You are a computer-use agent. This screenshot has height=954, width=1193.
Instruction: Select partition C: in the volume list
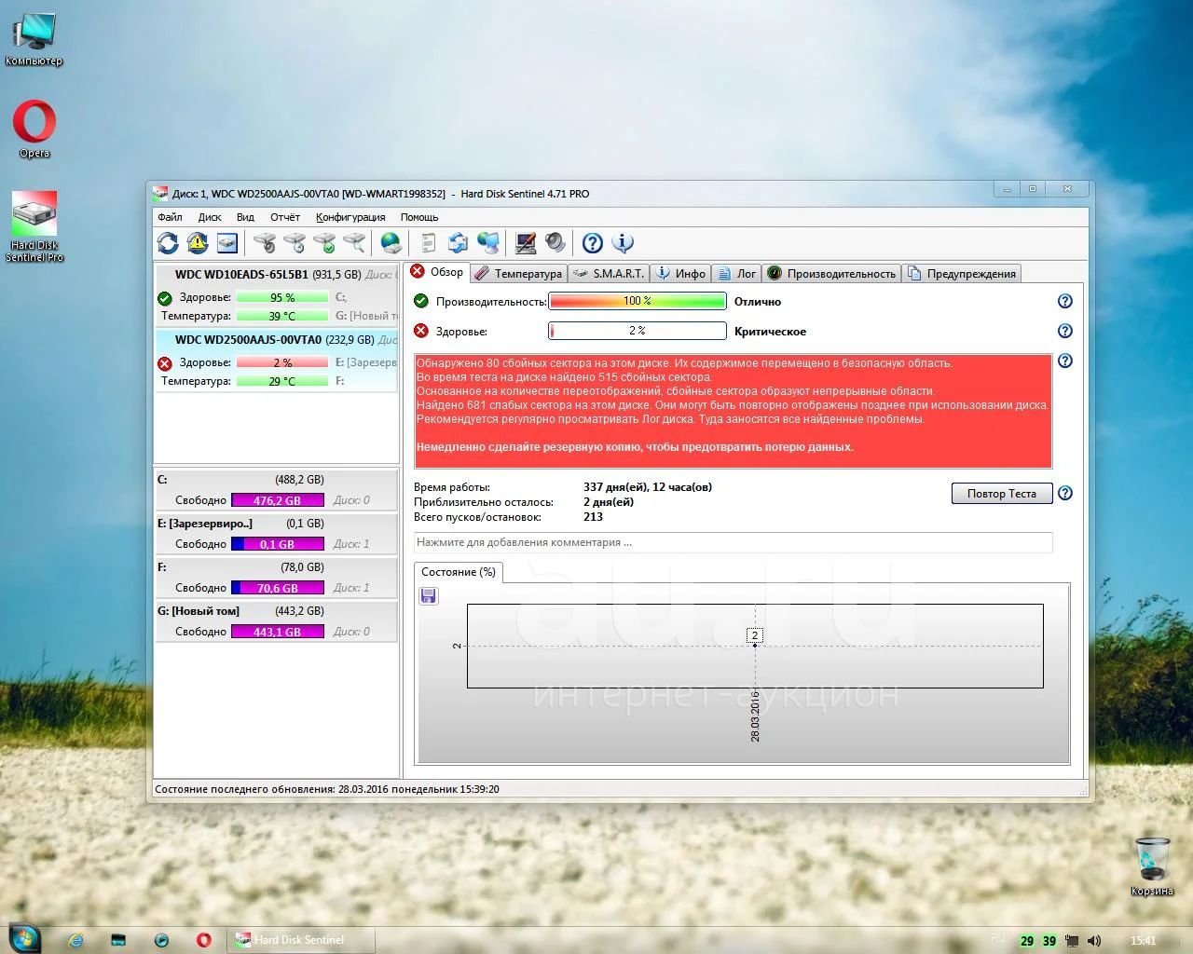click(277, 489)
